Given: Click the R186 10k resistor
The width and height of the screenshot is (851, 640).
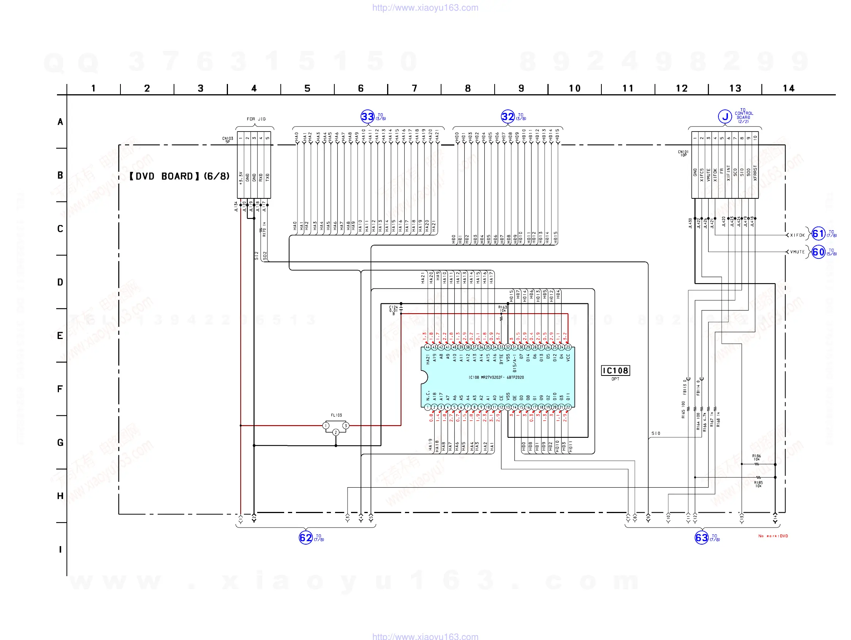Looking at the screenshot, I should pos(756,464).
